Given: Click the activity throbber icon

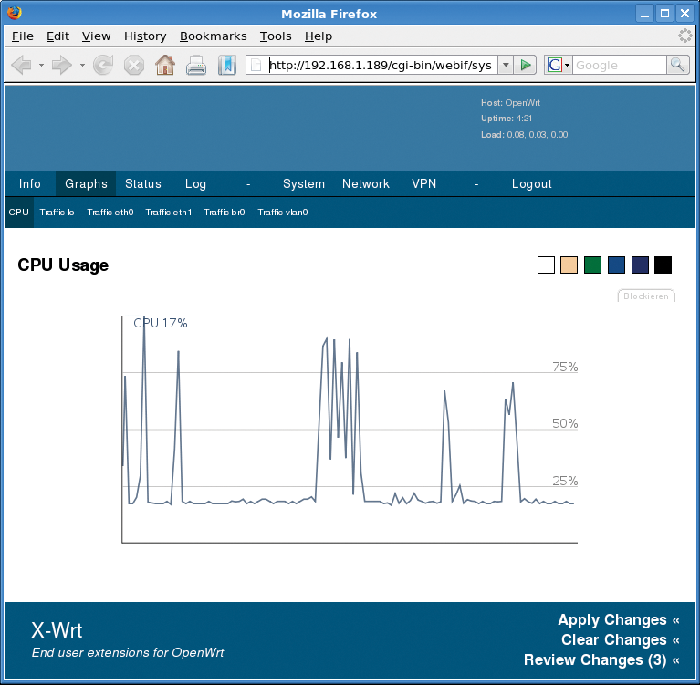Looking at the screenshot, I should 684,36.
